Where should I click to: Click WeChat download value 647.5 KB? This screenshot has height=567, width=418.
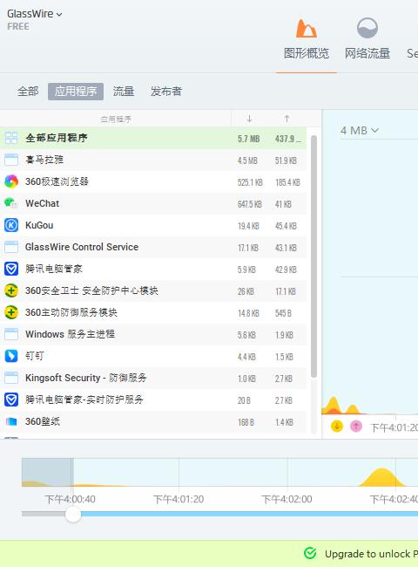pyautogui.click(x=250, y=204)
